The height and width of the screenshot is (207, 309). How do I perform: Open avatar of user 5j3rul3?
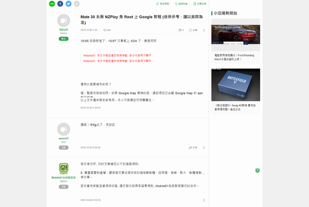click(x=64, y=20)
